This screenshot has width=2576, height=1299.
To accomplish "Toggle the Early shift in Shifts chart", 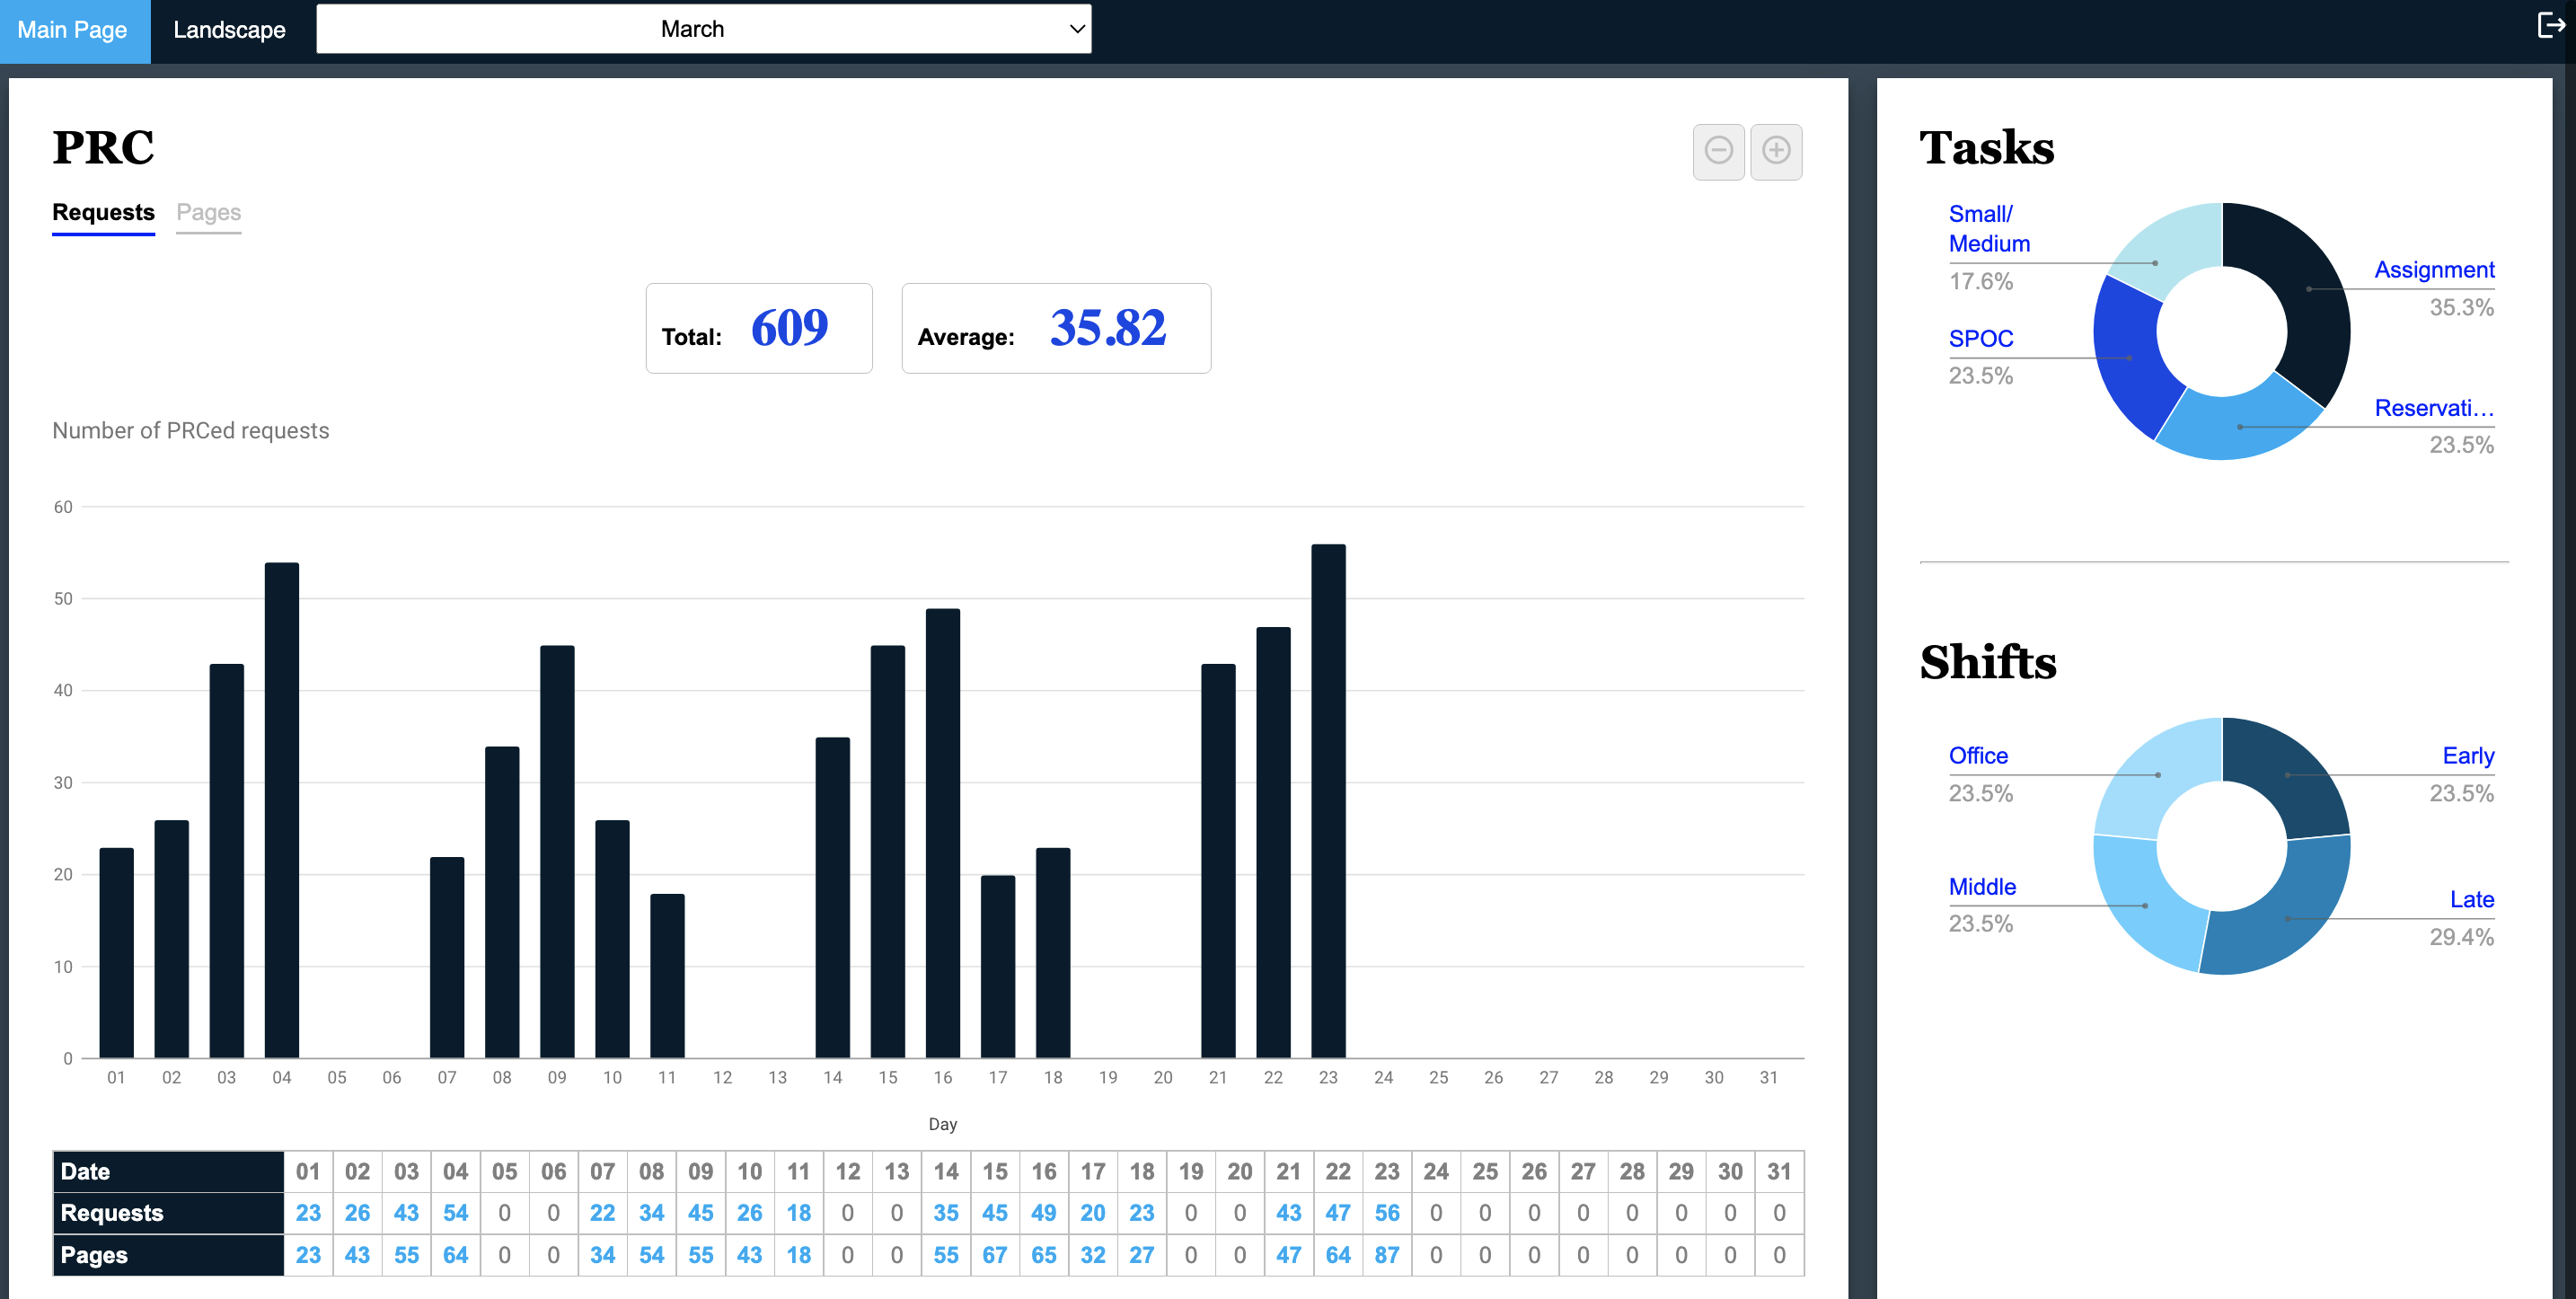I will point(2467,755).
